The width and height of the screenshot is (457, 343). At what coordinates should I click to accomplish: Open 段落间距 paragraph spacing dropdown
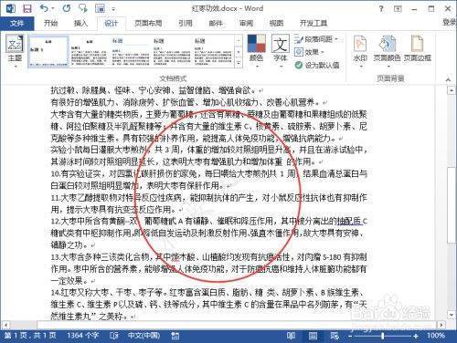(316, 39)
